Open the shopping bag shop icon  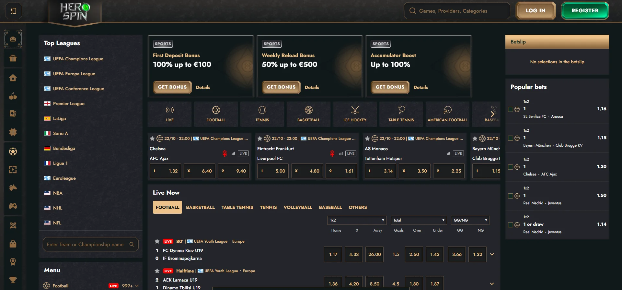coord(13,244)
